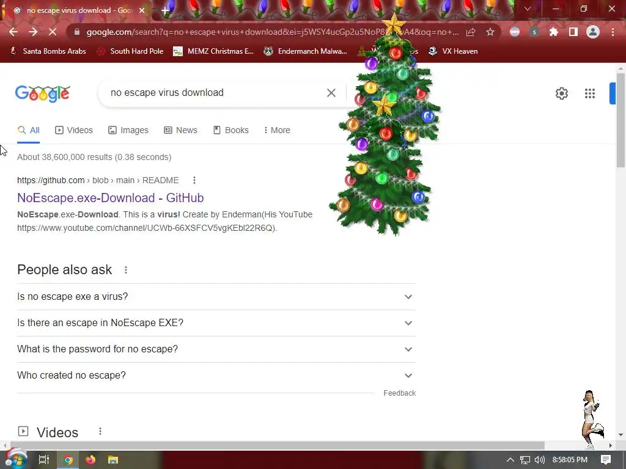Switch to the Videos results tab
The height and width of the screenshot is (469, 626).
[x=74, y=131]
